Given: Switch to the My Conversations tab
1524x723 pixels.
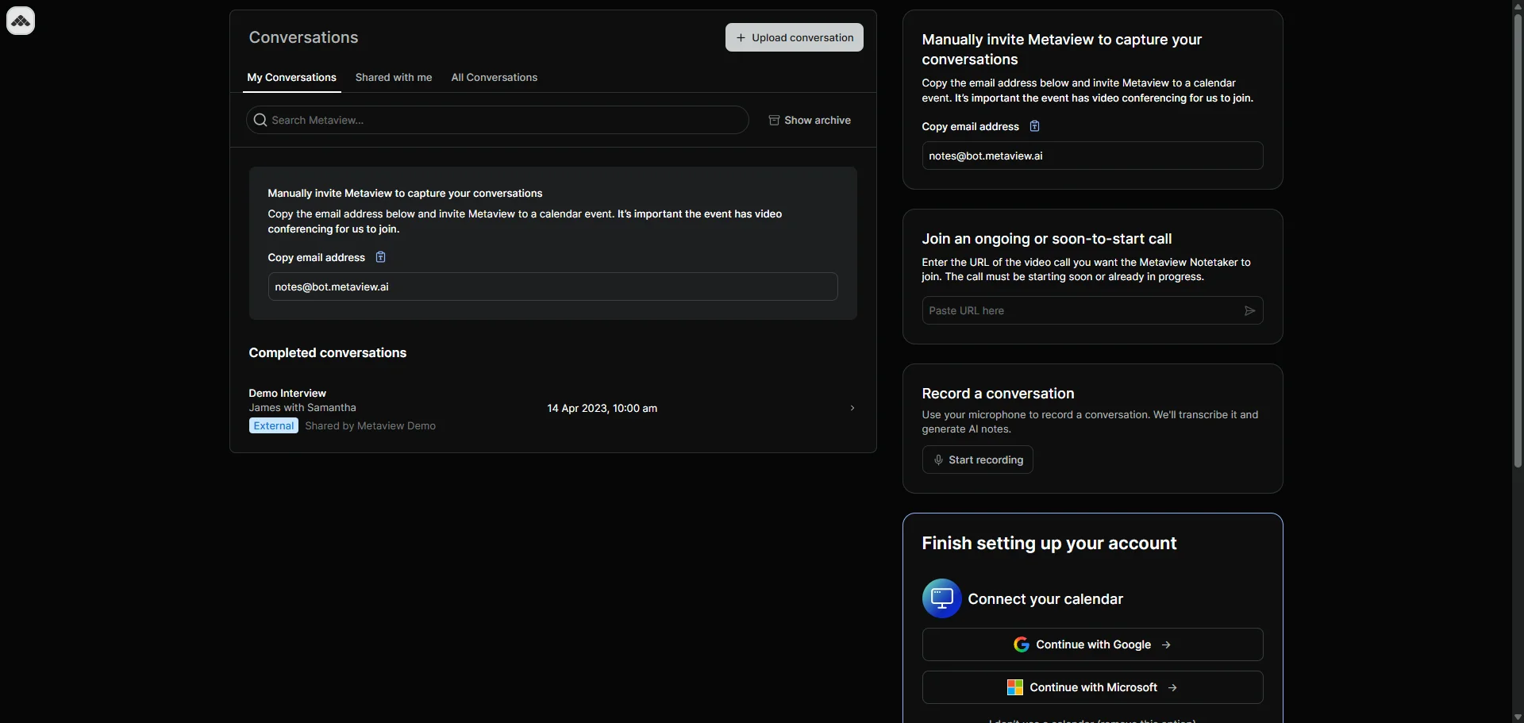Looking at the screenshot, I should point(291,78).
